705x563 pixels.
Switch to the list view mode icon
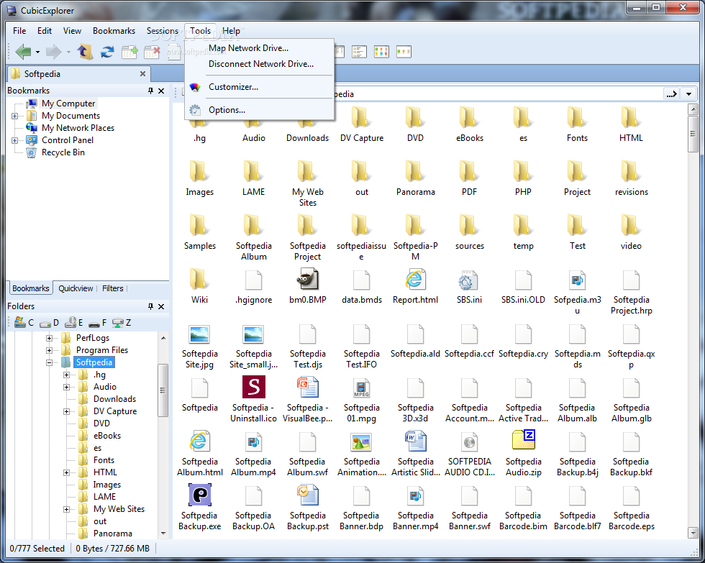pyautogui.click(x=359, y=52)
